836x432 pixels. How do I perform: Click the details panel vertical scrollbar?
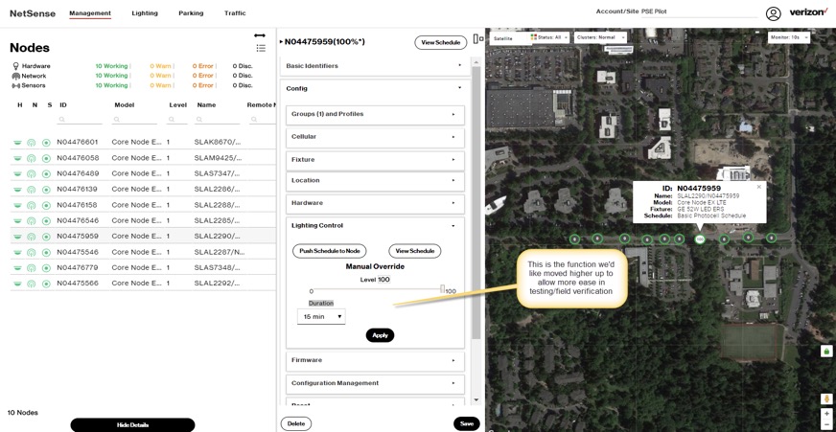(x=476, y=202)
